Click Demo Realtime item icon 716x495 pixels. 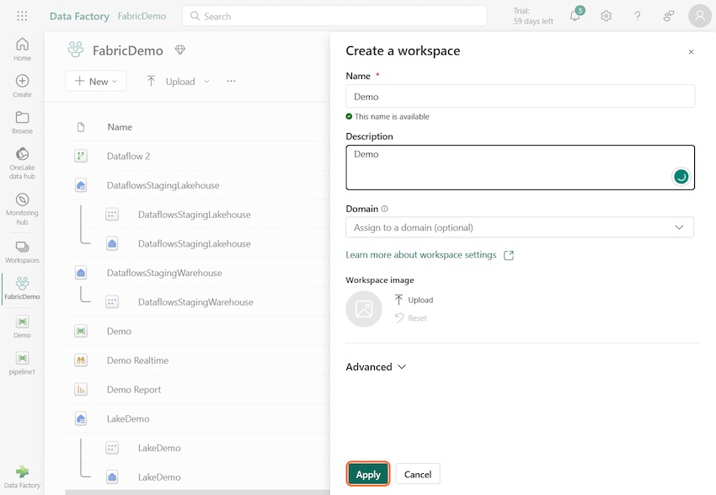[81, 360]
